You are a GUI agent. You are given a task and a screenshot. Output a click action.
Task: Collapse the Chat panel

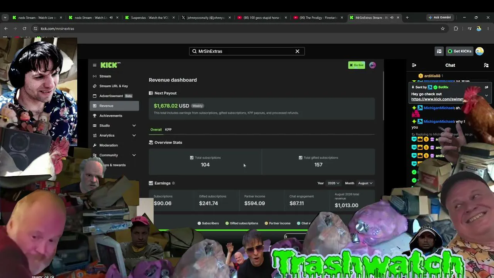(414, 65)
